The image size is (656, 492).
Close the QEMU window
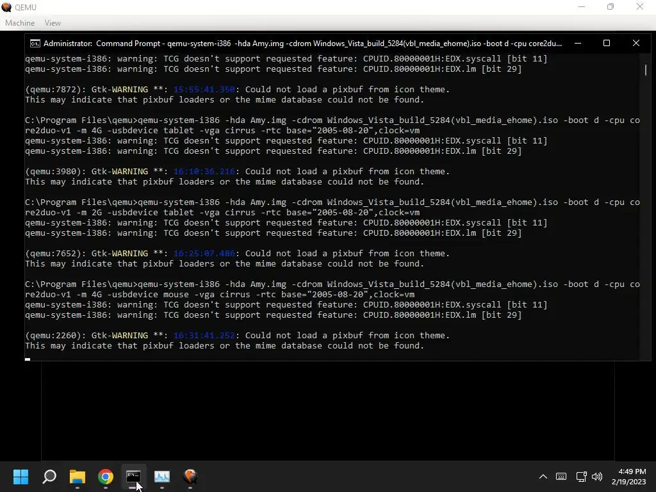coord(640,6)
